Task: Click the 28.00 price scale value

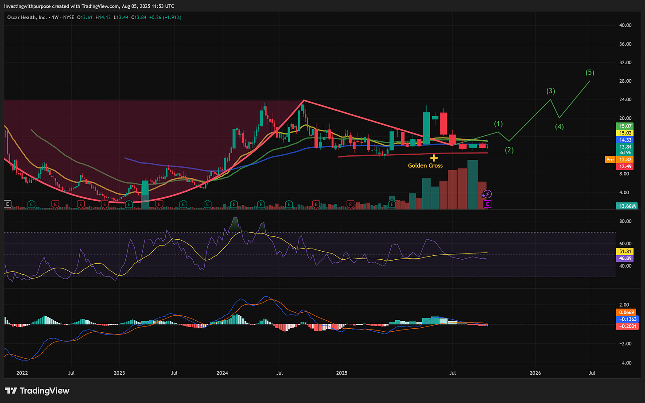Action: point(625,81)
